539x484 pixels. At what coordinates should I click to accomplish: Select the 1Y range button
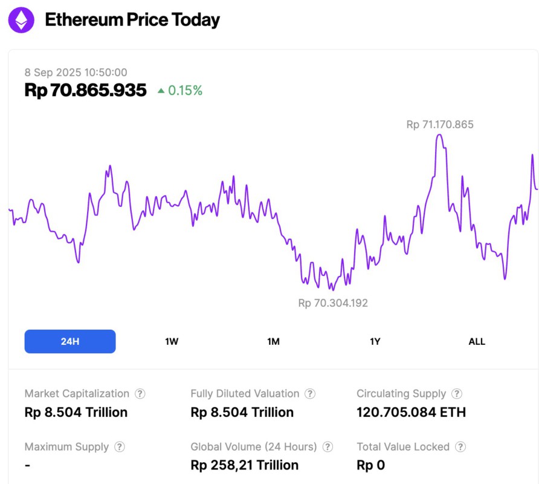click(375, 341)
